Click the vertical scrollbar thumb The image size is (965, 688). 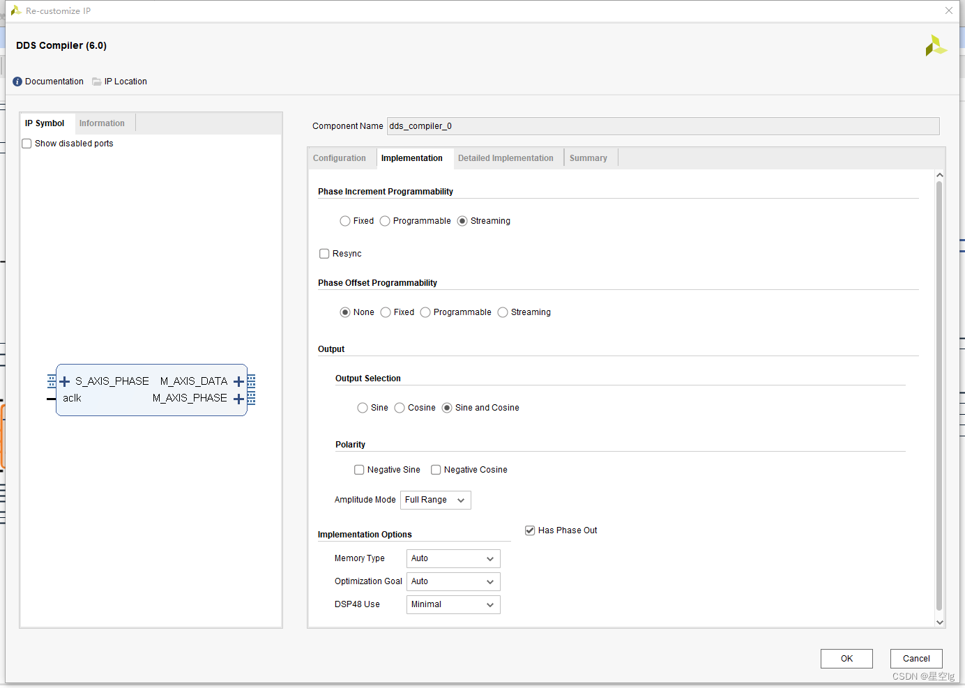(939, 395)
